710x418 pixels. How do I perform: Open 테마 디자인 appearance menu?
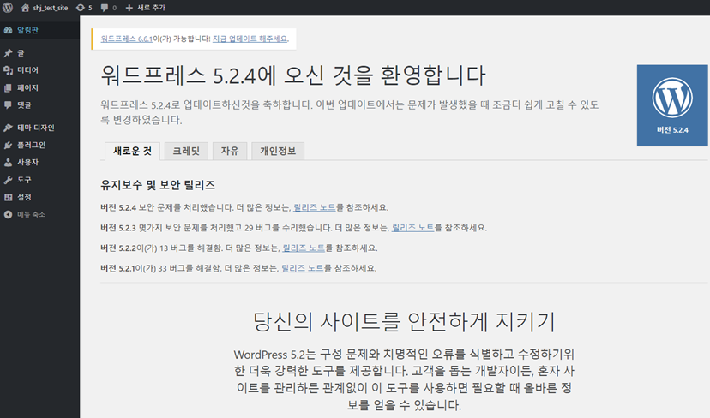point(34,128)
